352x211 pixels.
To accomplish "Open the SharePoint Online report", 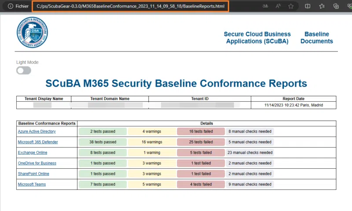I will coord(33,174).
